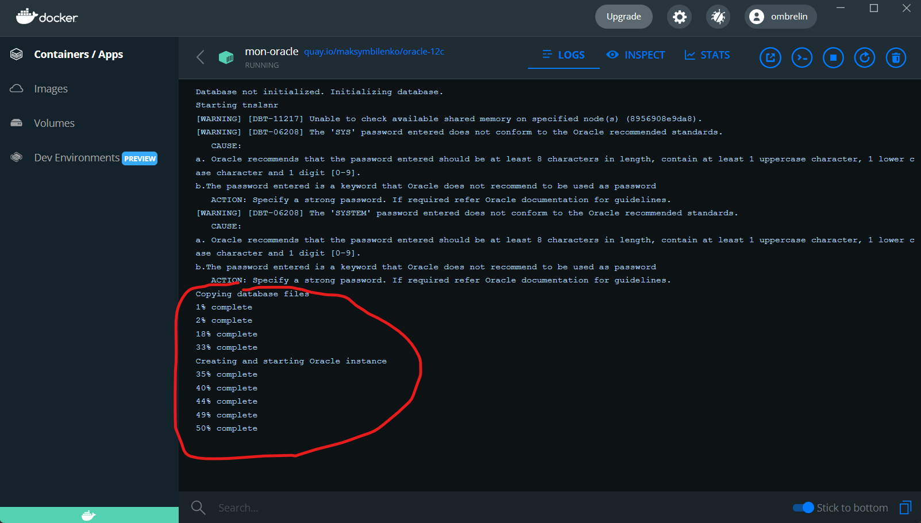921x523 pixels.
Task: Click the log search magnifier icon
Action: pos(198,507)
